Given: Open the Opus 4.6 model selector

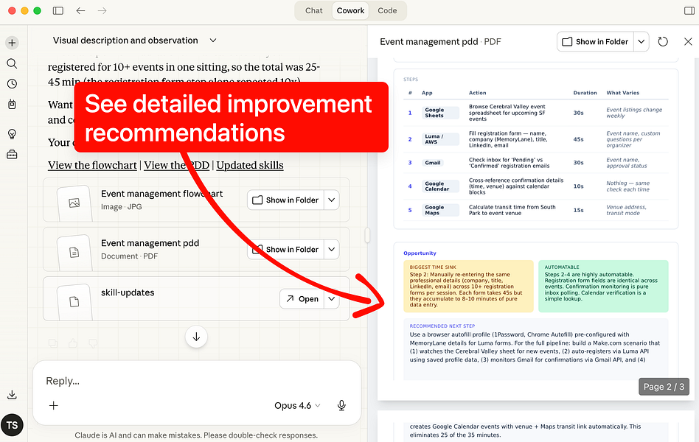Looking at the screenshot, I should click(x=297, y=405).
